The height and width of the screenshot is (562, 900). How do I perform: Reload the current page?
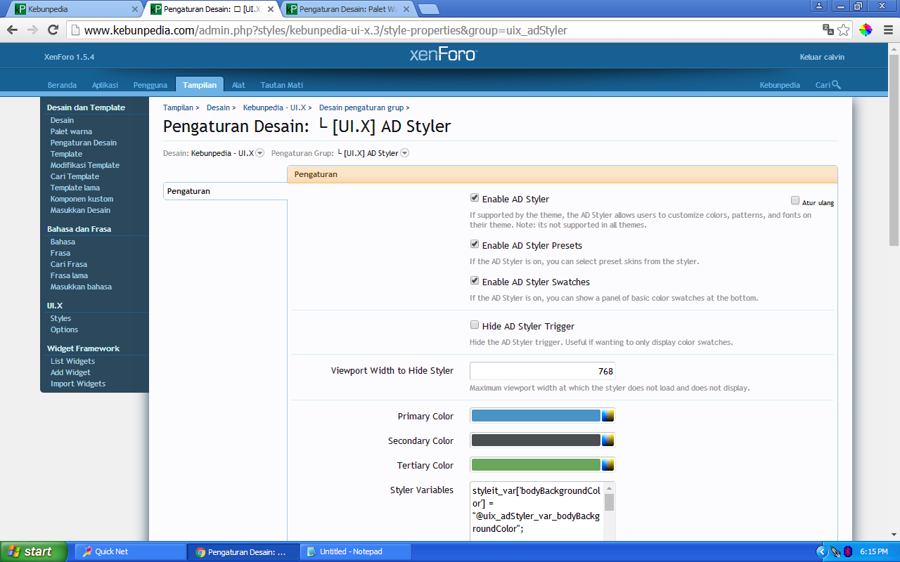click(53, 30)
